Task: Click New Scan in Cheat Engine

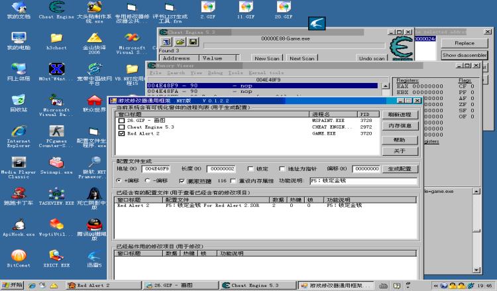Action: [267, 58]
